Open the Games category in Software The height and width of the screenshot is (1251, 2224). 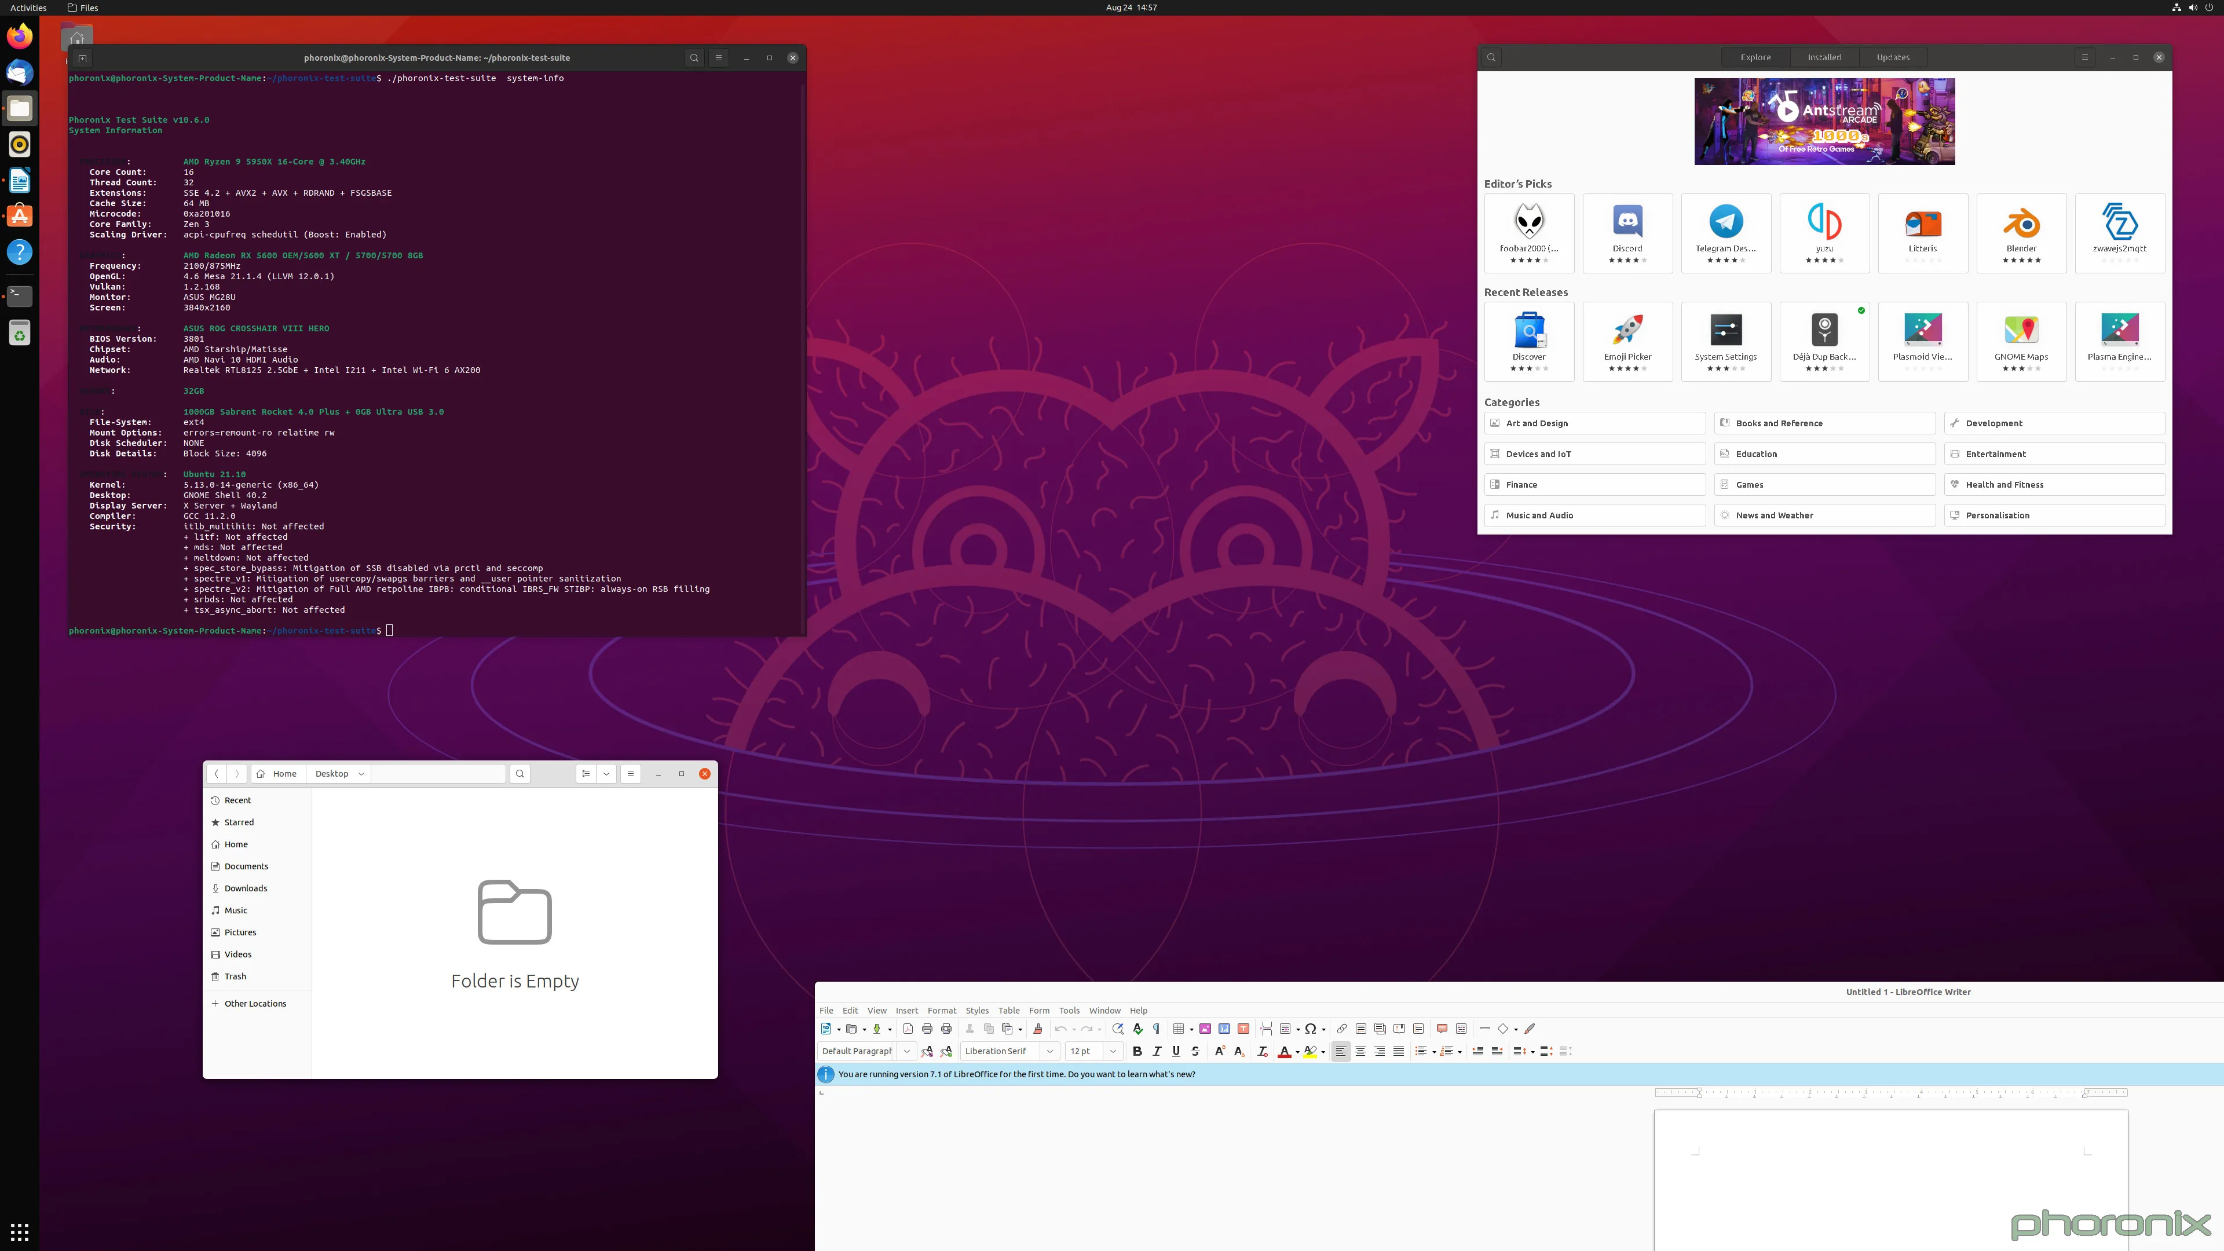click(1824, 484)
